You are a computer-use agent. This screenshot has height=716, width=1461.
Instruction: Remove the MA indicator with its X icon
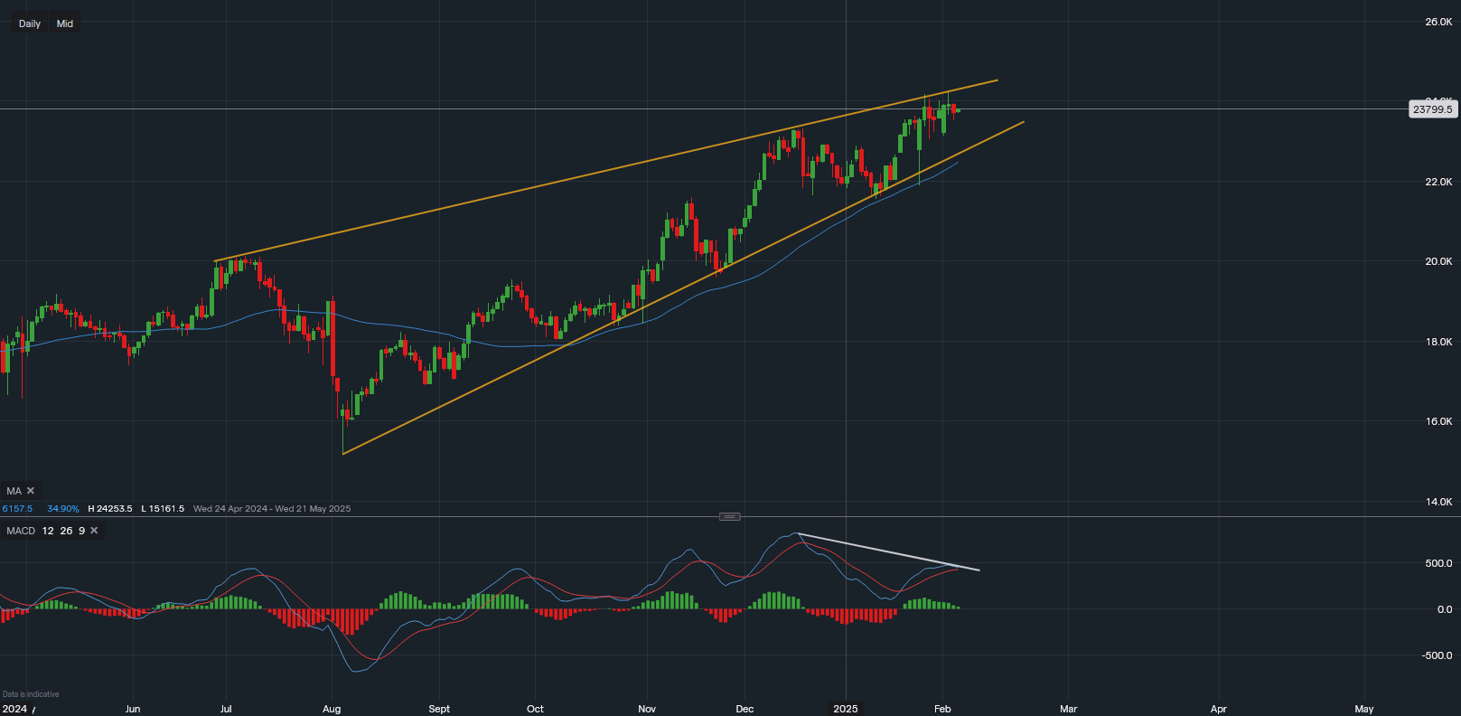[x=31, y=491]
